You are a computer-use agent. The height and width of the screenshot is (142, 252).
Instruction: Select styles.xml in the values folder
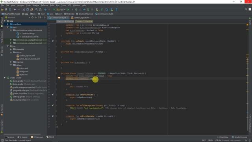coord(24,75)
